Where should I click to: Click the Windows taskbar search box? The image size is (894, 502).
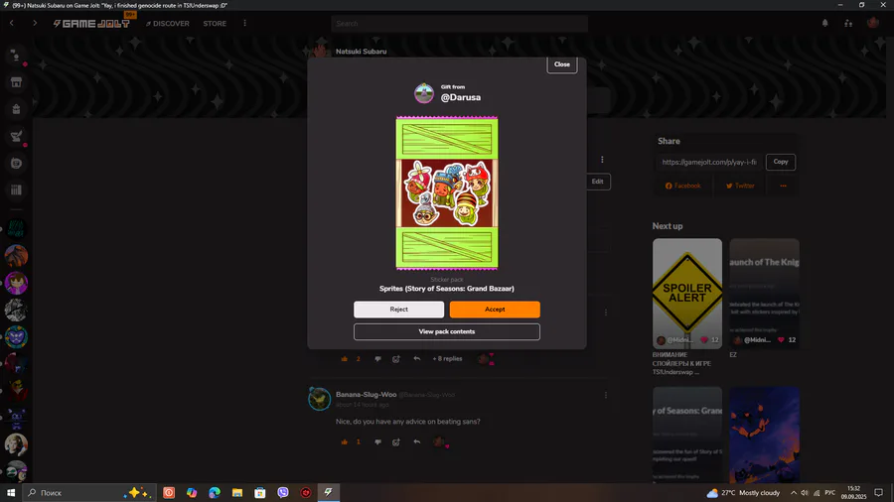pyautogui.click(x=88, y=492)
